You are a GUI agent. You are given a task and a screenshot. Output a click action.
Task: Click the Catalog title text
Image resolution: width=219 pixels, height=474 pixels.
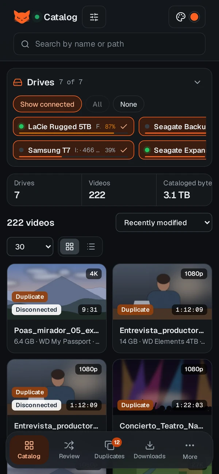point(61,17)
